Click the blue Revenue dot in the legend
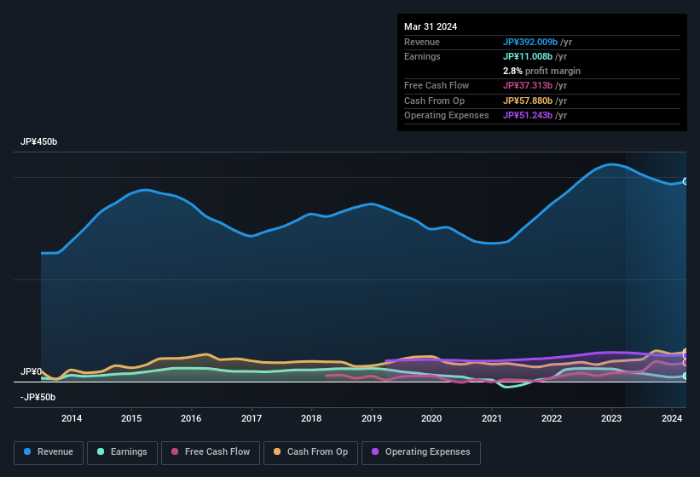 tap(28, 452)
